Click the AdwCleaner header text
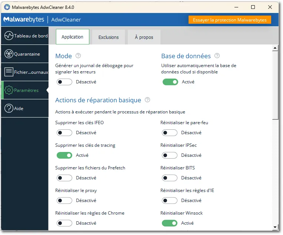The height and width of the screenshot is (235, 283). 66,20
